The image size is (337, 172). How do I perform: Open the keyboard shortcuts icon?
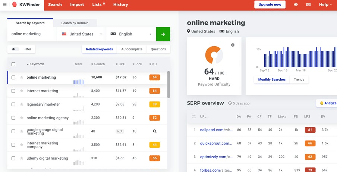(308, 4)
